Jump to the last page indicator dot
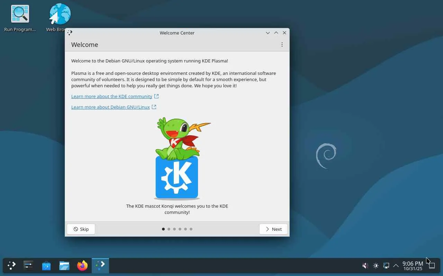The height and width of the screenshot is (276, 443). tap(191, 229)
